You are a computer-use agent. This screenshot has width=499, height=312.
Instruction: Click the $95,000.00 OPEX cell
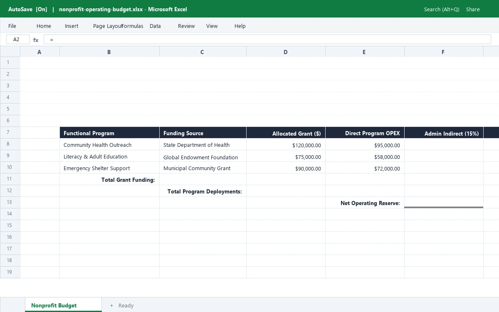click(365, 144)
